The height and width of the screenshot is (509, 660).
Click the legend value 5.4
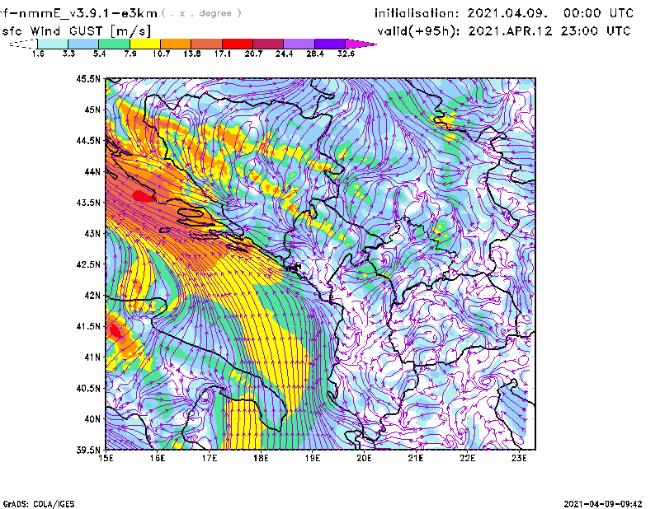click(99, 54)
